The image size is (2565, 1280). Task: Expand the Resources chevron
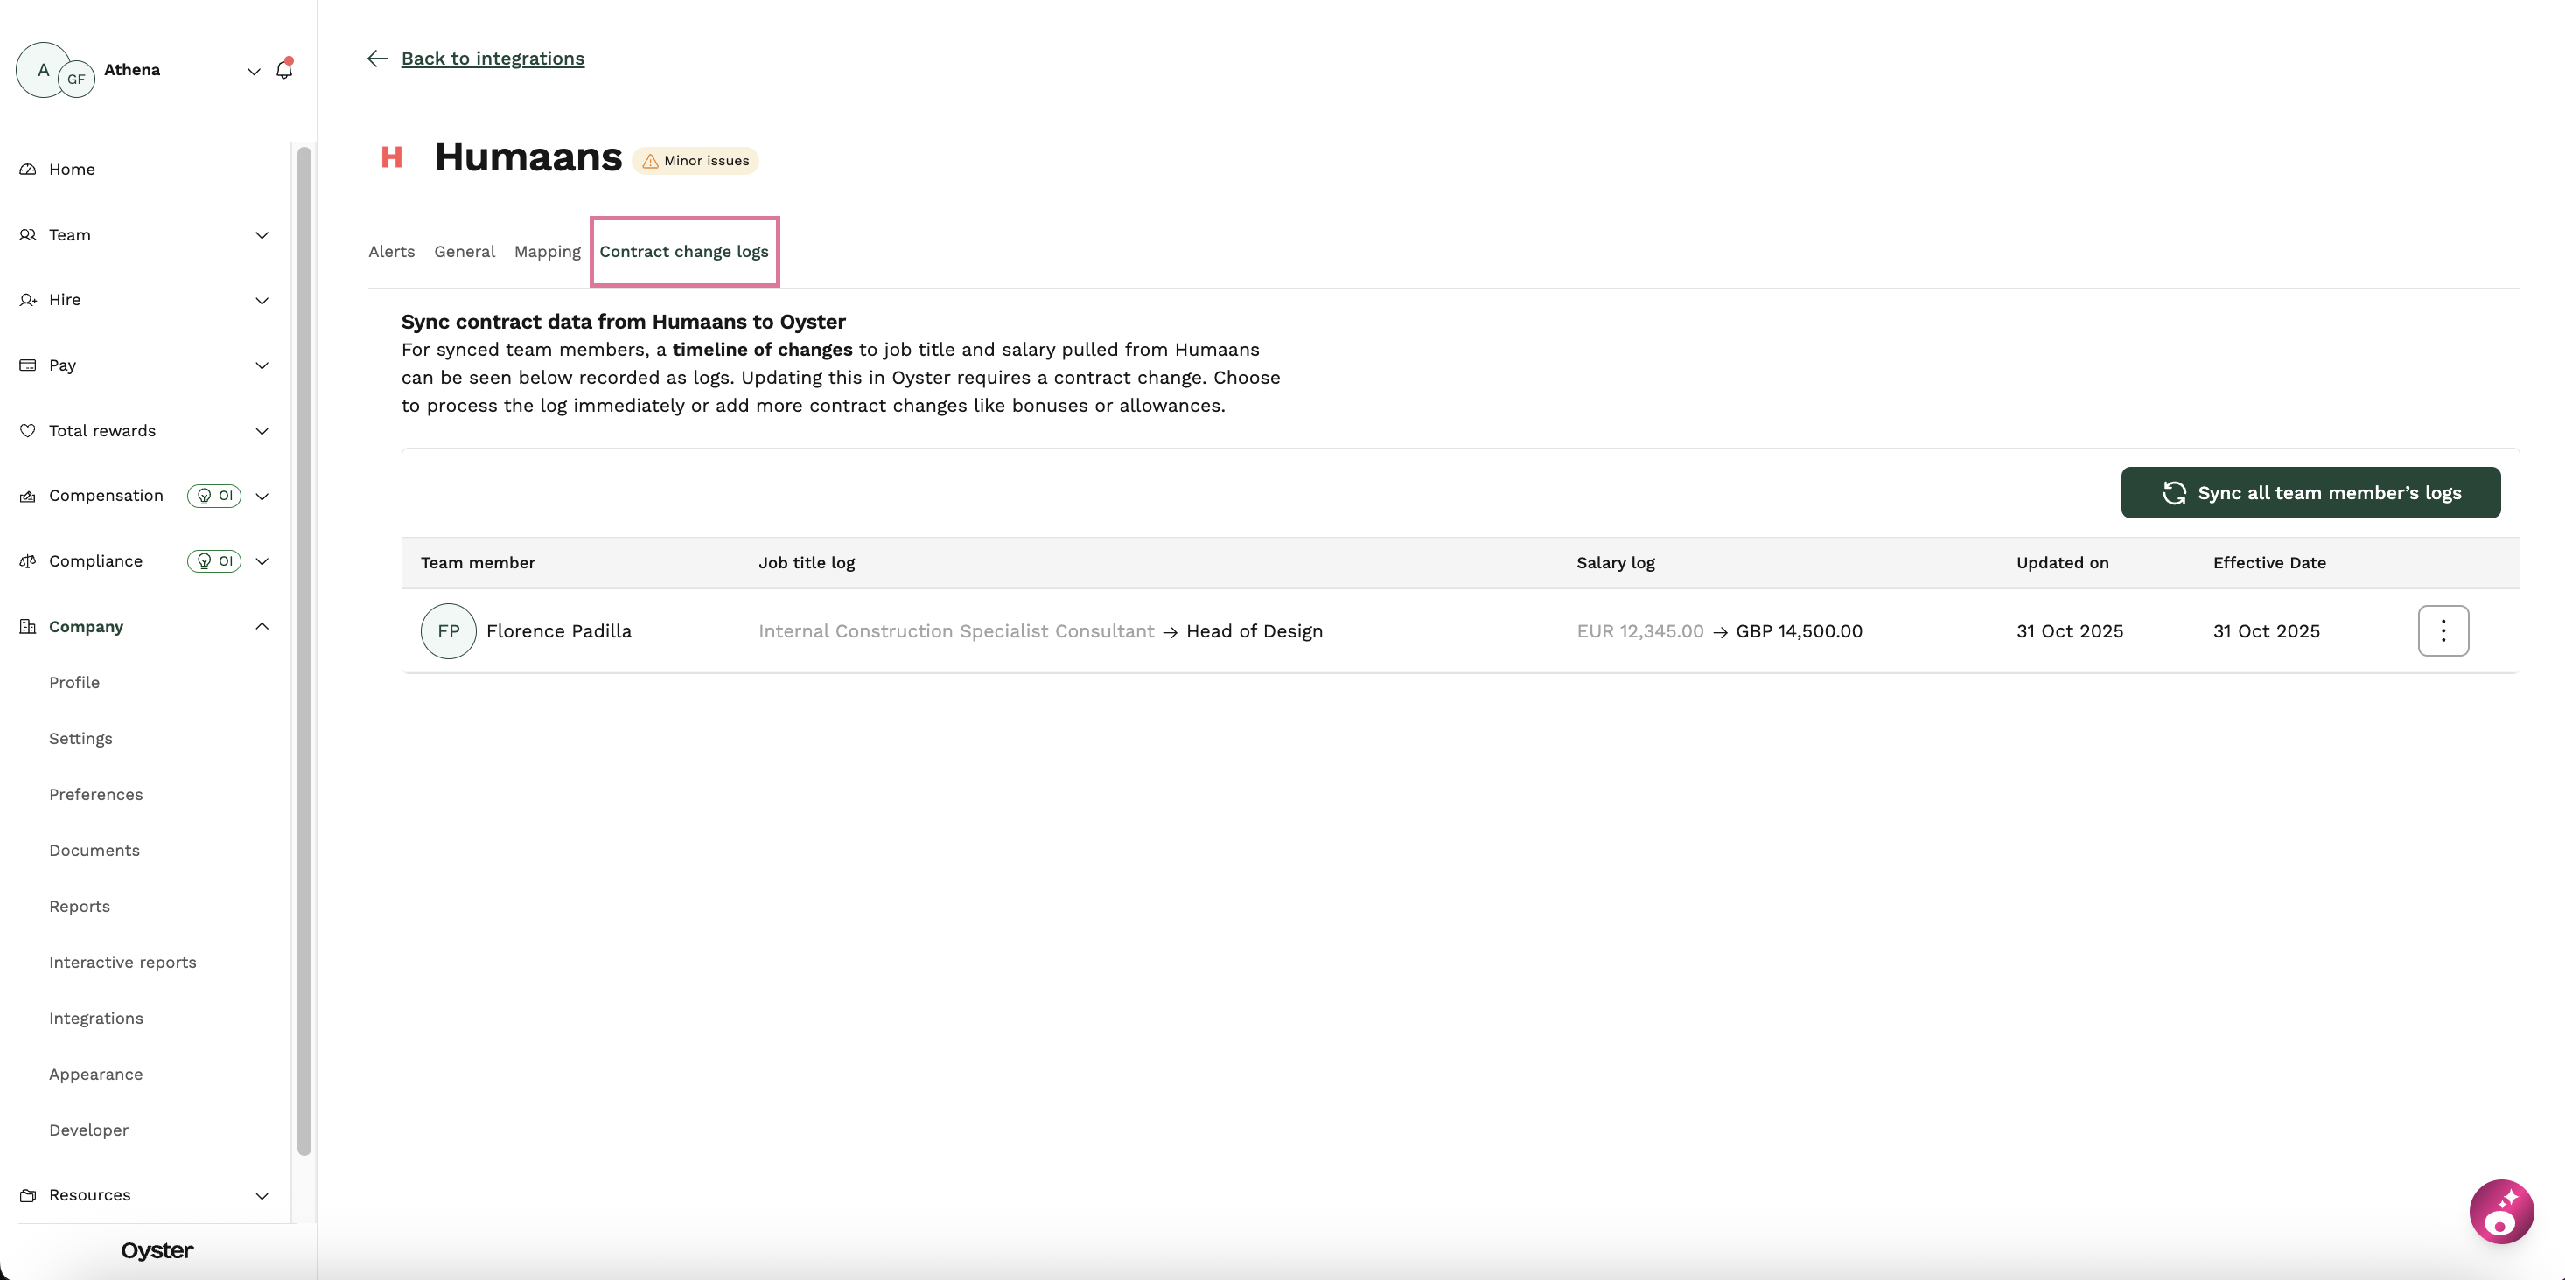(262, 1194)
